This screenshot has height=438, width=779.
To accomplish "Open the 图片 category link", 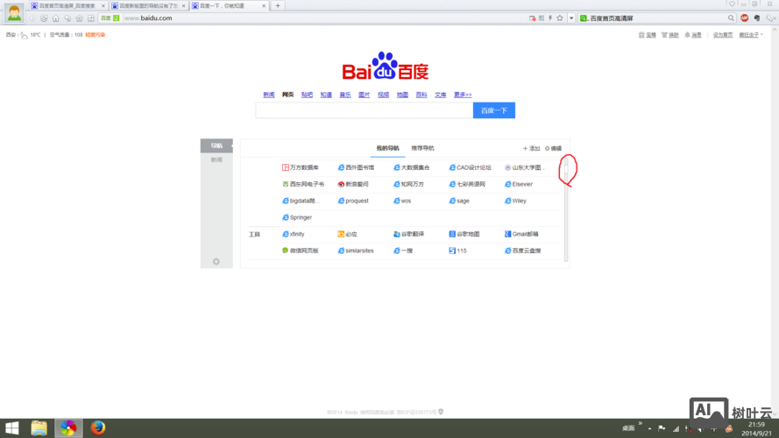I will point(365,95).
